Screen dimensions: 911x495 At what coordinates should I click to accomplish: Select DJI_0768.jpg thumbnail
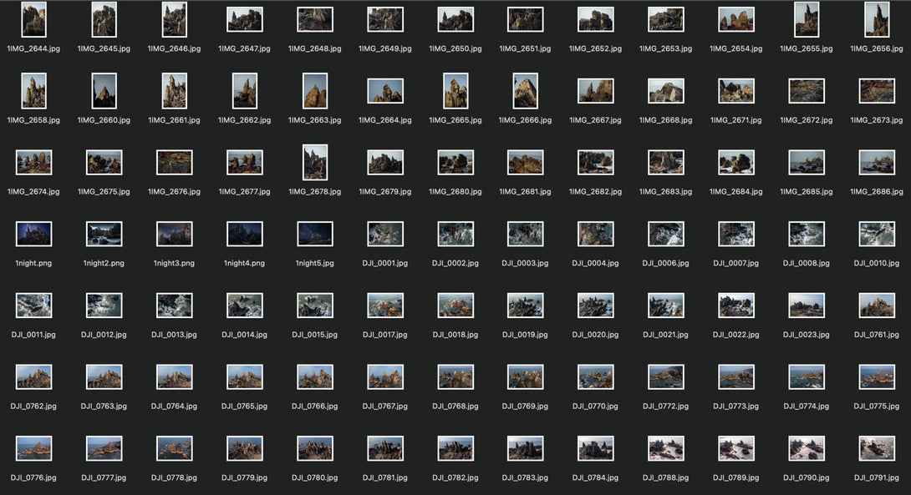pos(455,376)
